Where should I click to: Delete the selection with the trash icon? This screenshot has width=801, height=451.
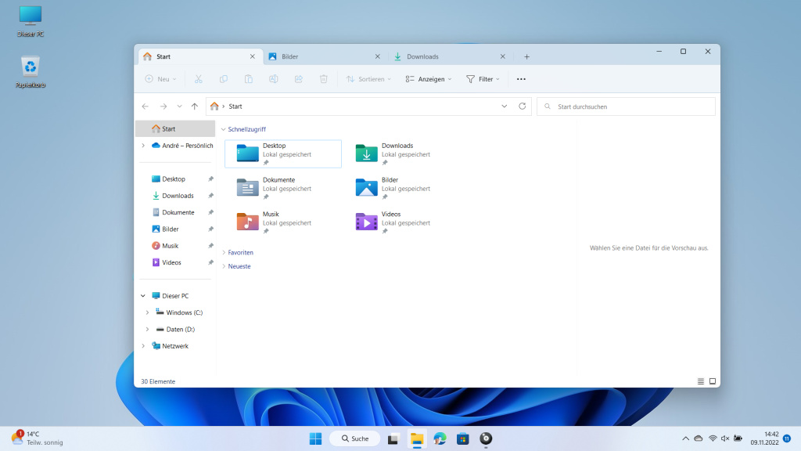coord(324,79)
